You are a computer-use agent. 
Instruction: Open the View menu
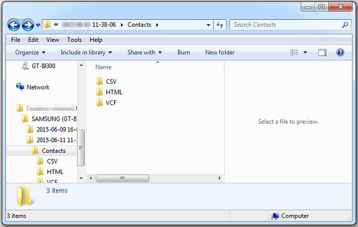tap(53, 40)
